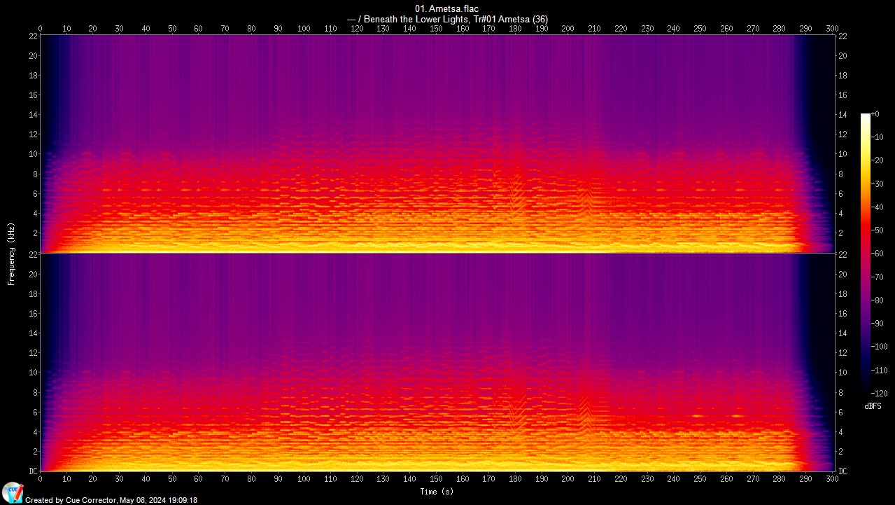
Task: Select the 100 mark on top time axis
Action: [x=304, y=29]
